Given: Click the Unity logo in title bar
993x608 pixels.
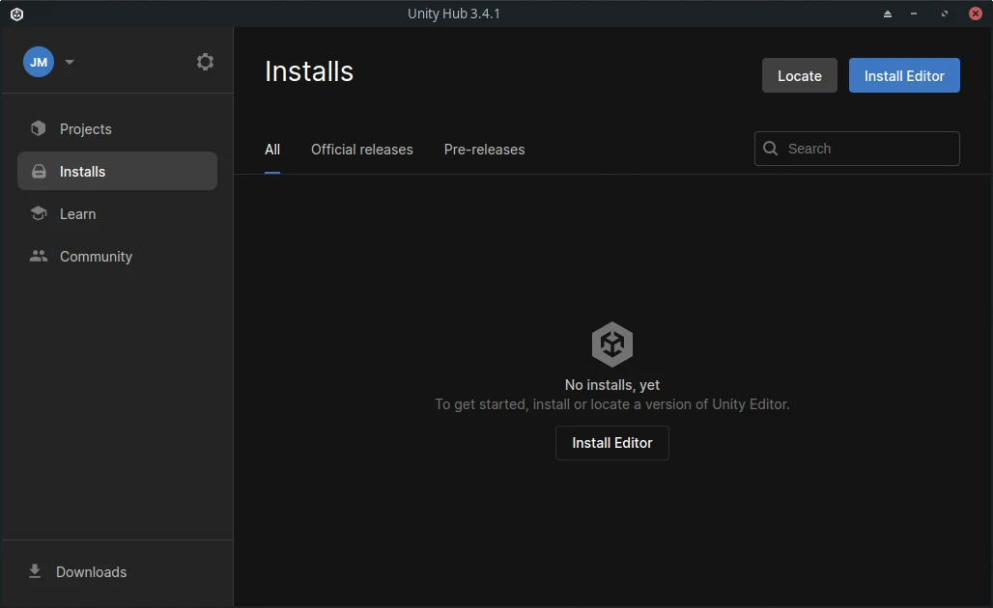Looking at the screenshot, I should coord(17,14).
